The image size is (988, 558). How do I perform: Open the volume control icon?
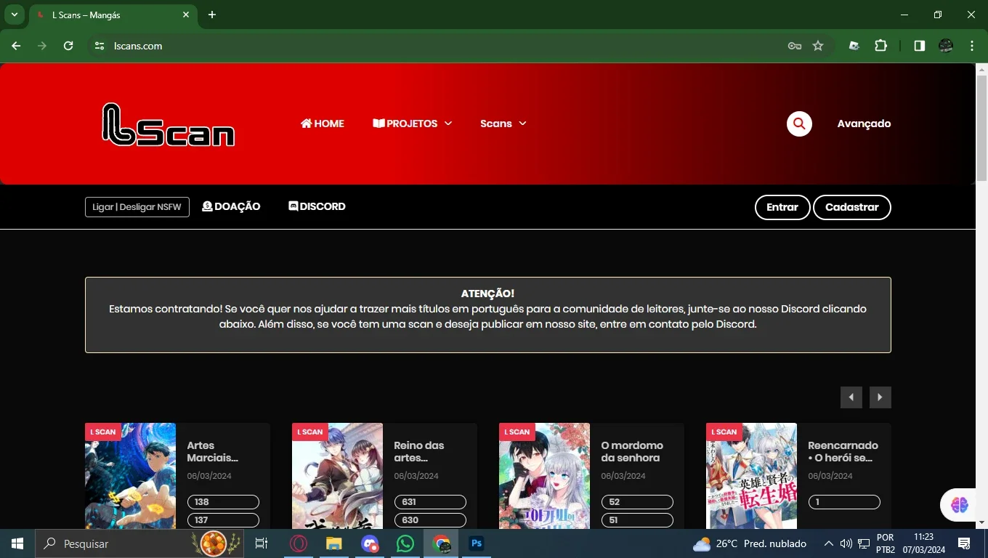pyautogui.click(x=846, y=543)
